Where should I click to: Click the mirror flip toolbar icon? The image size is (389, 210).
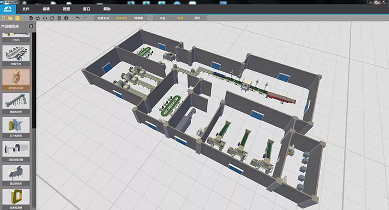[x=45, y=18]
